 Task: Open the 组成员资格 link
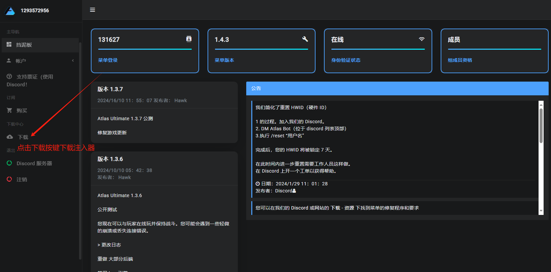coord(460,60)
